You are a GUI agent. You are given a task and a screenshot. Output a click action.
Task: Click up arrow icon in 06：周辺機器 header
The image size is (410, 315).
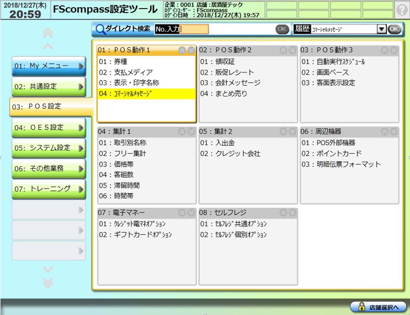[384, 131]
